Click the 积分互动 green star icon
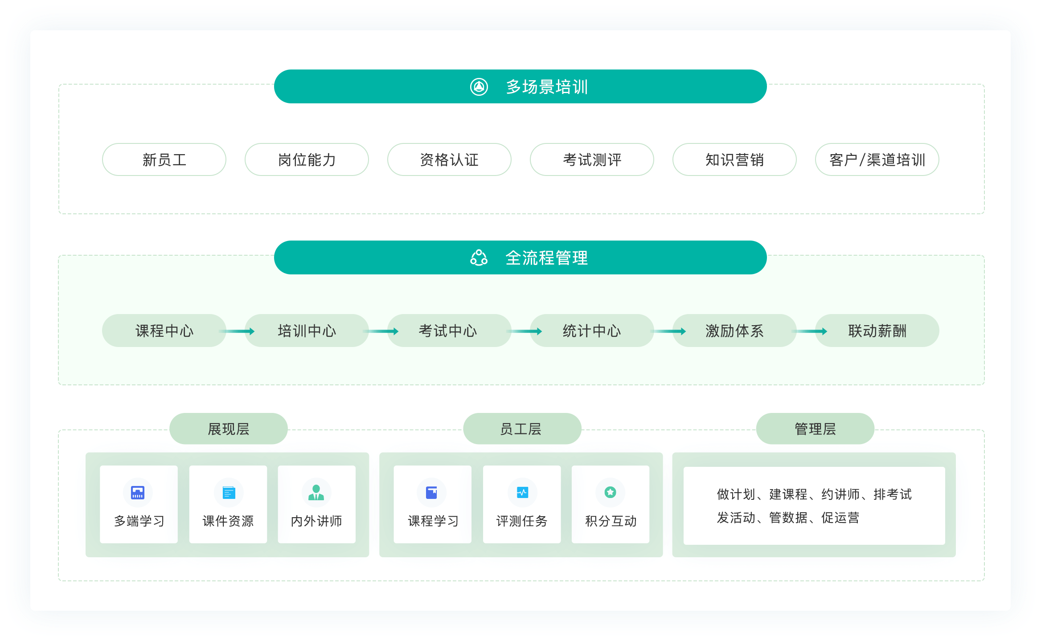Screen dimensions: 1041x641 coord(610,492)
